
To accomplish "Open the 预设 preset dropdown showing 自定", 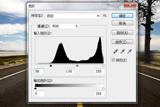I will coord(73,16).
